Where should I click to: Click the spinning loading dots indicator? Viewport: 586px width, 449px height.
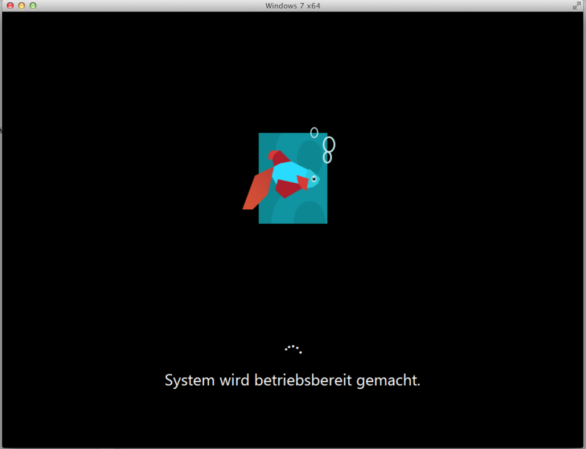tap(293, 349)
